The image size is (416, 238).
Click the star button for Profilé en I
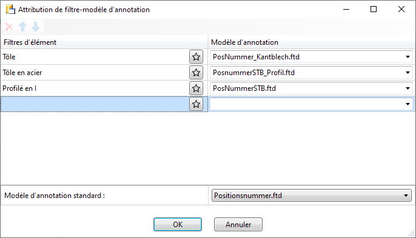click(x=196, y=88)
